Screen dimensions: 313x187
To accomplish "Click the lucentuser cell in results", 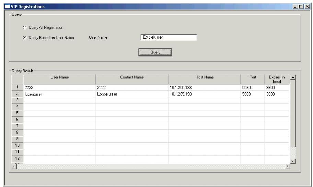I will tap(59, 94).
